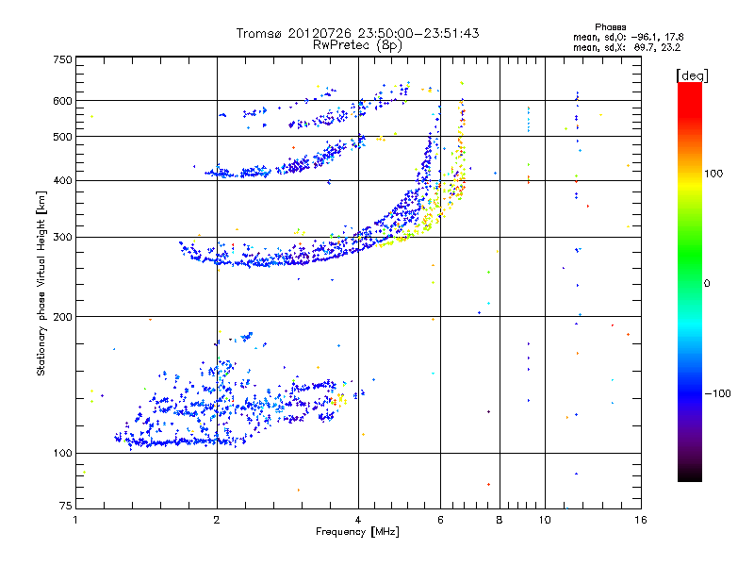Click the '[deg]' colorbar unit label
Viewport: 754px width, 566px height.
point(692,75)
